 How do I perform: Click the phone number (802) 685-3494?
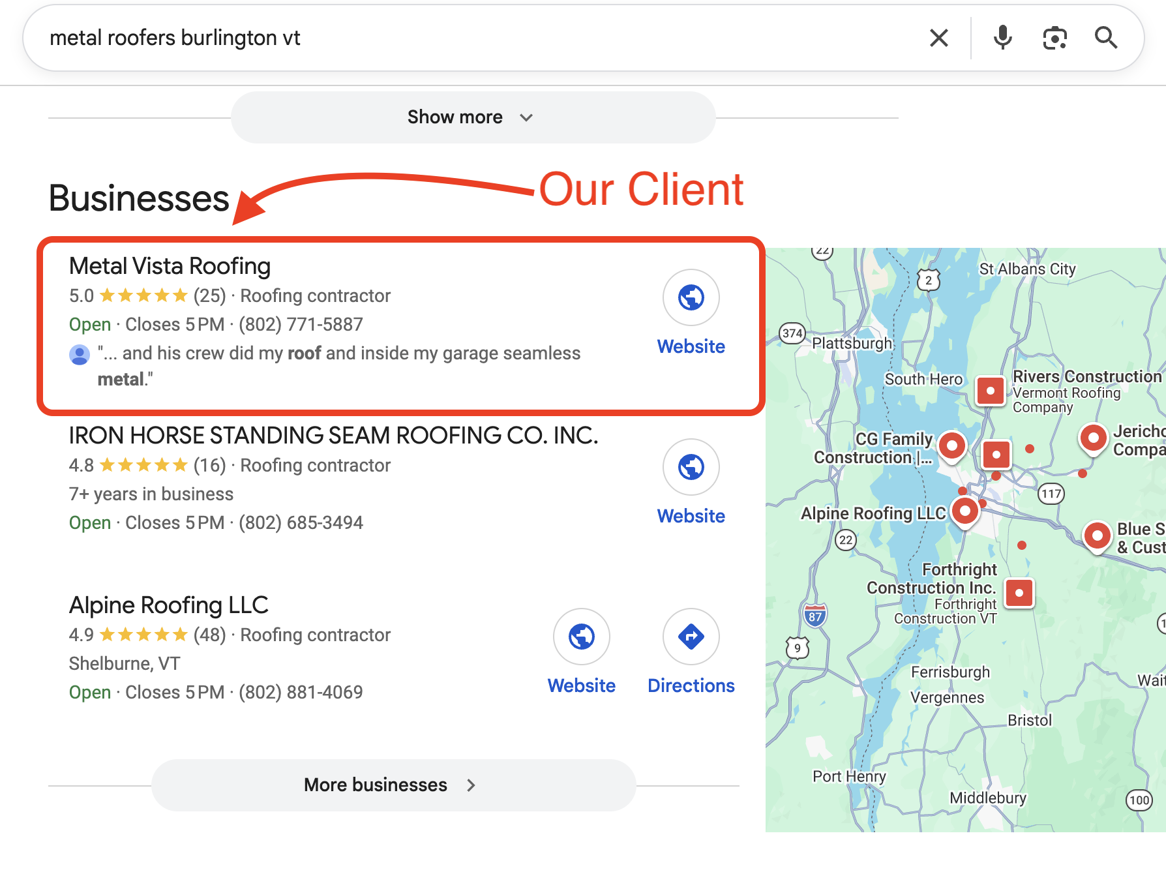pyautogui.click(x=301, y=523)
